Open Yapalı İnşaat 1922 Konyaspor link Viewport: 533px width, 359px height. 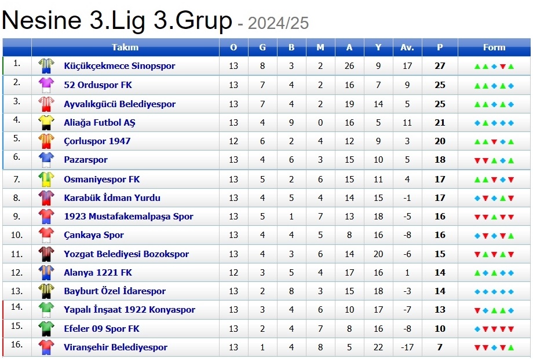[x=129, y=310]
